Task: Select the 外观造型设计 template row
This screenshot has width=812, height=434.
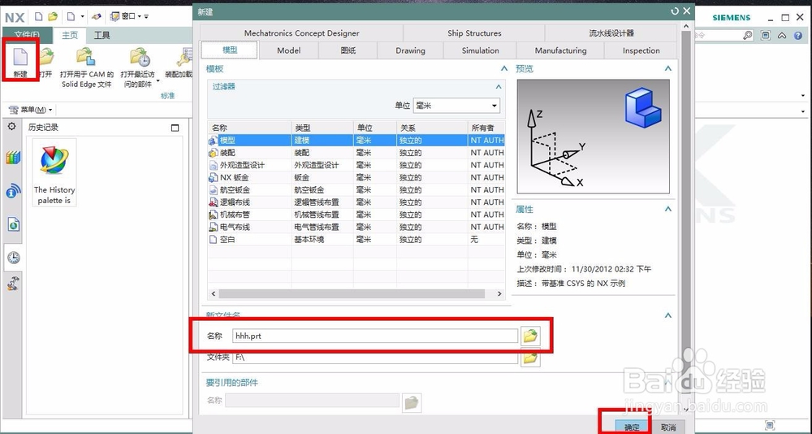Action: (x=356, y=165)
